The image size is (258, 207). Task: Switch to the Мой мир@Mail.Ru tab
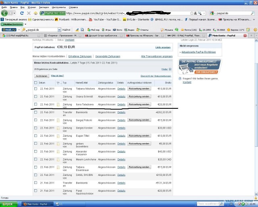click(21, 36)
